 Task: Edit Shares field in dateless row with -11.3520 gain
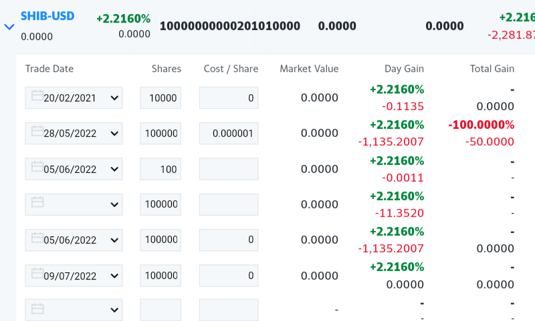click(x=160, y=204)
